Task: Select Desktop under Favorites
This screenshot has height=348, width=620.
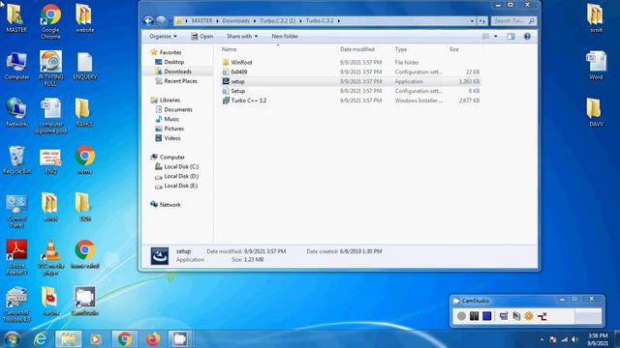Action: pyautogui.click(x=174, y=62)
